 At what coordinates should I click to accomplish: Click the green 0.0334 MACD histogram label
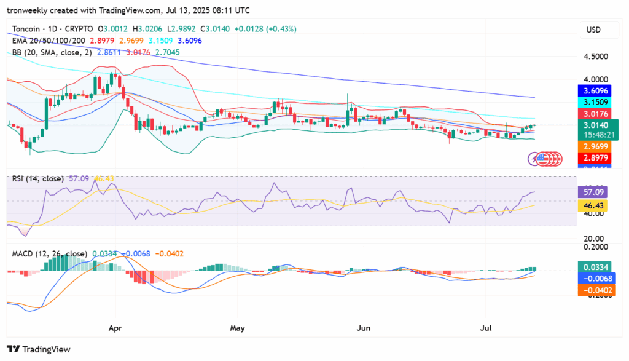coord(594,267)
